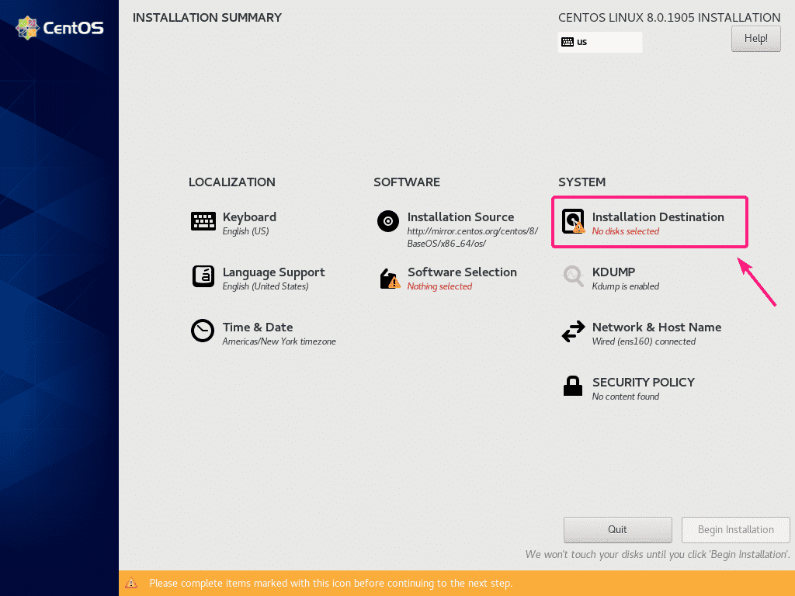This screenshot has width=795, height=596.
Task: Open SECURITY POLICY title
Action: pyautogui.click(x=644, y=382)
